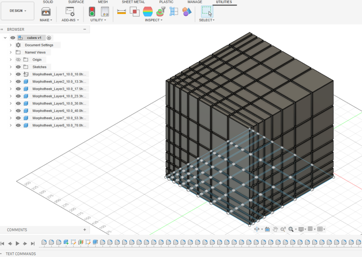The width and height of the screenshot is (362, 257).
Task: Hide Morphotheek_Layer1 component
Action: pos(18,74)
